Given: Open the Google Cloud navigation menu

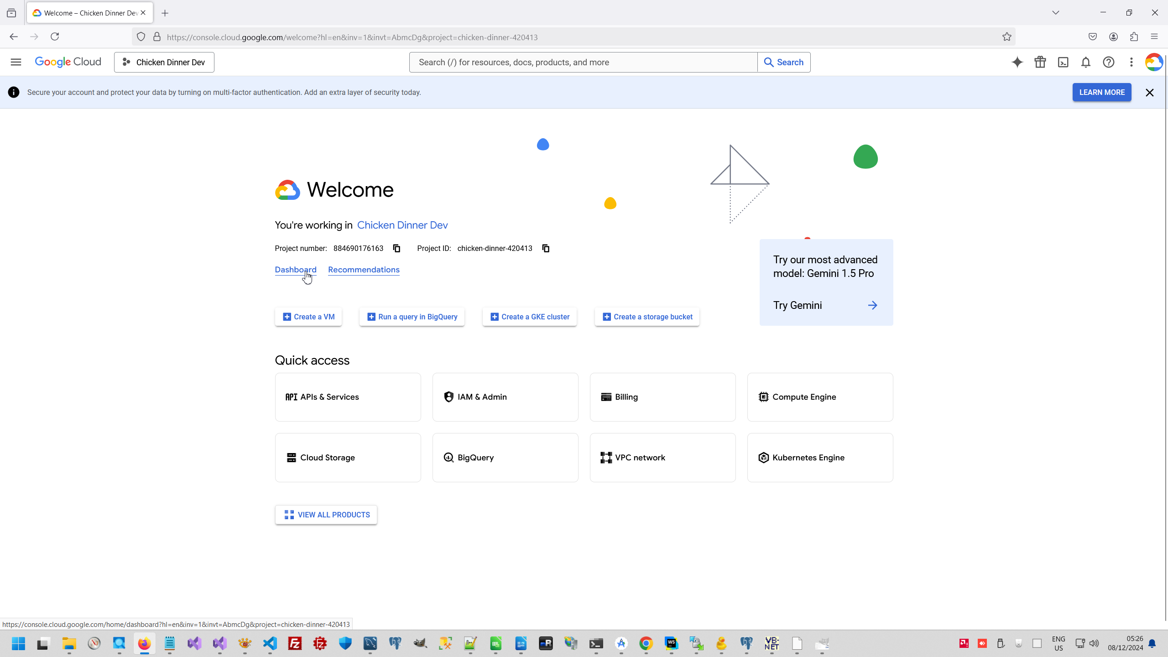Looking at the screenshot, I should click(16, 62).
